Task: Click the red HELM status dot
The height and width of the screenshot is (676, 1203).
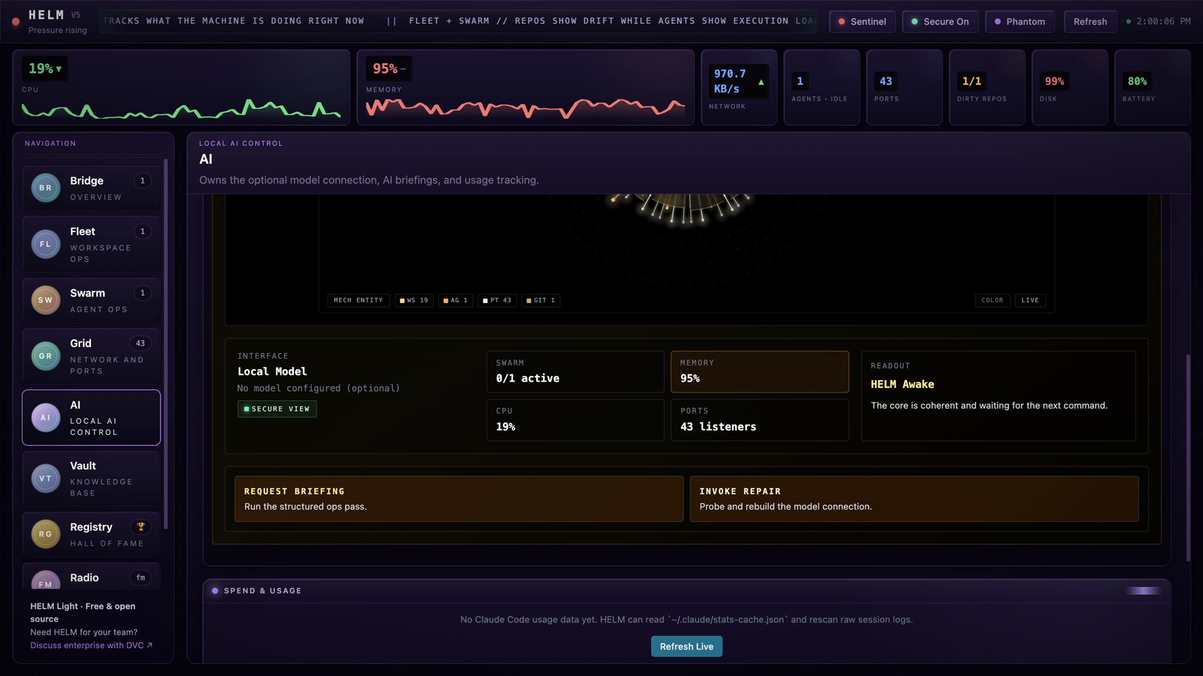Action: [x=16, y=21]
